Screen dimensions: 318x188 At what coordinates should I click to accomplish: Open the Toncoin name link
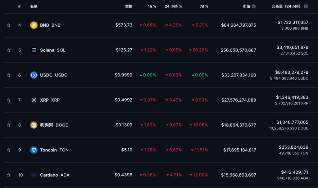click(x=48, y=150)
